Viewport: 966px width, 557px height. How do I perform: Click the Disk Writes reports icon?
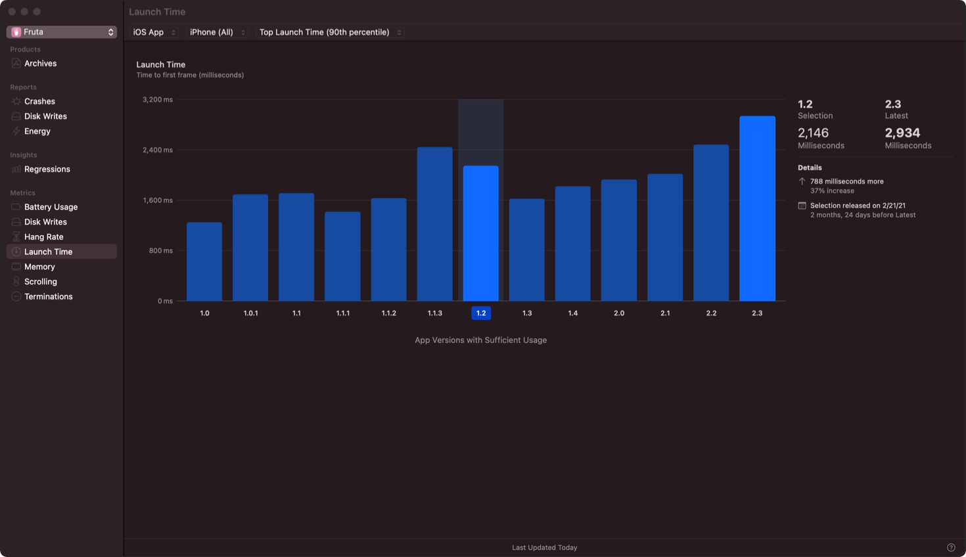(x=16, y=116)
